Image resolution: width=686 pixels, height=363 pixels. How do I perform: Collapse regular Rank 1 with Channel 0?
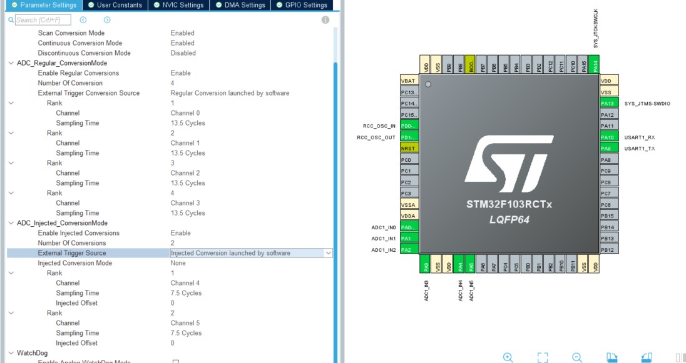pyautogui.click(x=11, y=103)
